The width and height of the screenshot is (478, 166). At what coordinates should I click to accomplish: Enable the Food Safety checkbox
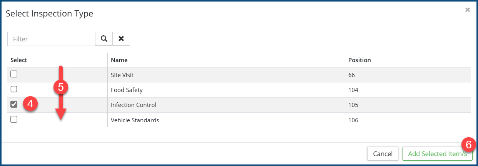pos(14,89)
